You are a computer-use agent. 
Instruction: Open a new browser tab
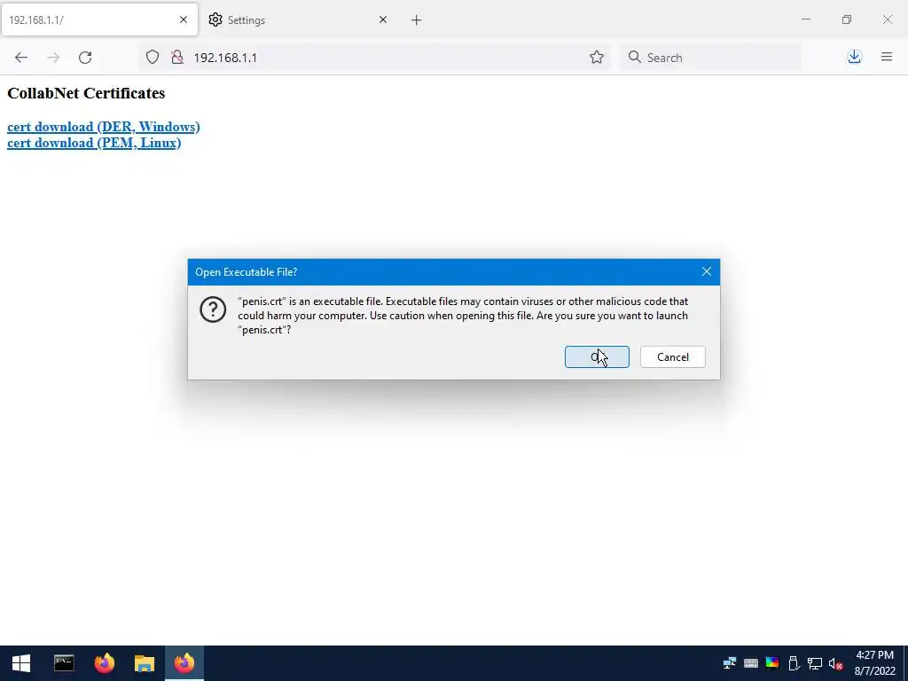417,20
